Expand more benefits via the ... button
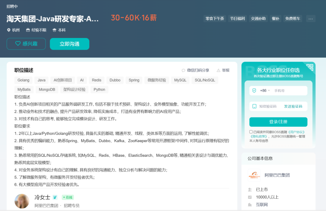 [x=311, y=18]
